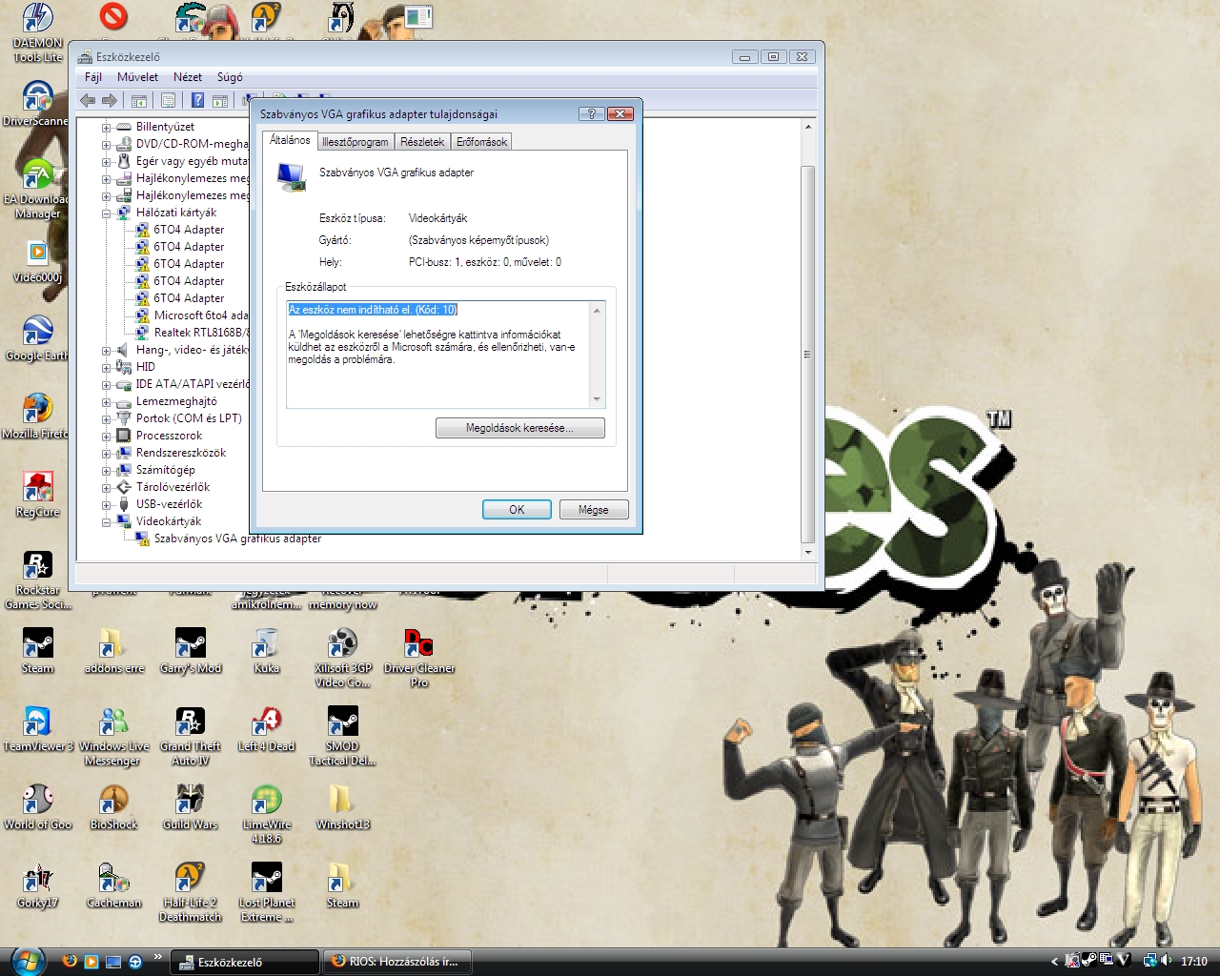Open the BioShock desktop icon

point(113,807)
